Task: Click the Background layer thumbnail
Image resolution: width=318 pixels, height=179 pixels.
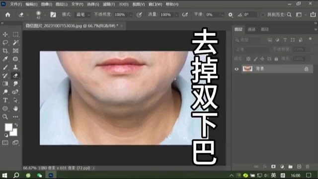Action: tap(247, 69)
